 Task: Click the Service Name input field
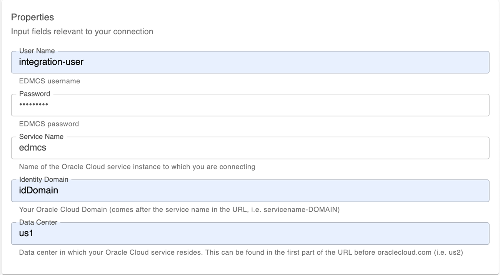pyautogui.click(x=250, y=148)
